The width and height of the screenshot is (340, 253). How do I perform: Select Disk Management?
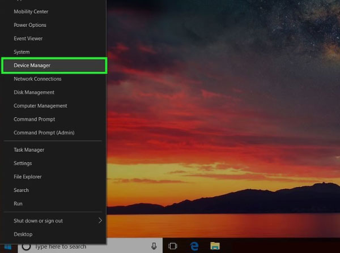[34, 92]
